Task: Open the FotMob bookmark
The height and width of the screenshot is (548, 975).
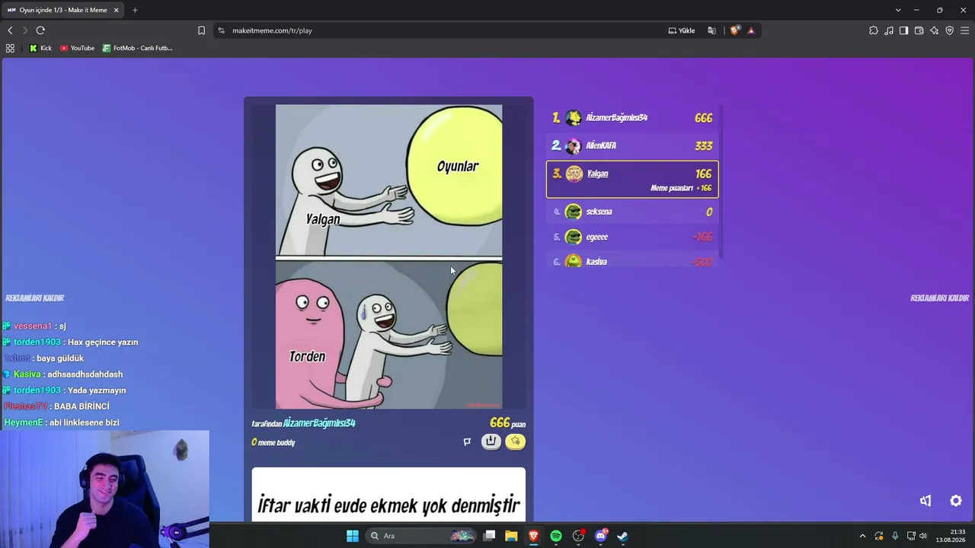Action: tap(138, 48)
